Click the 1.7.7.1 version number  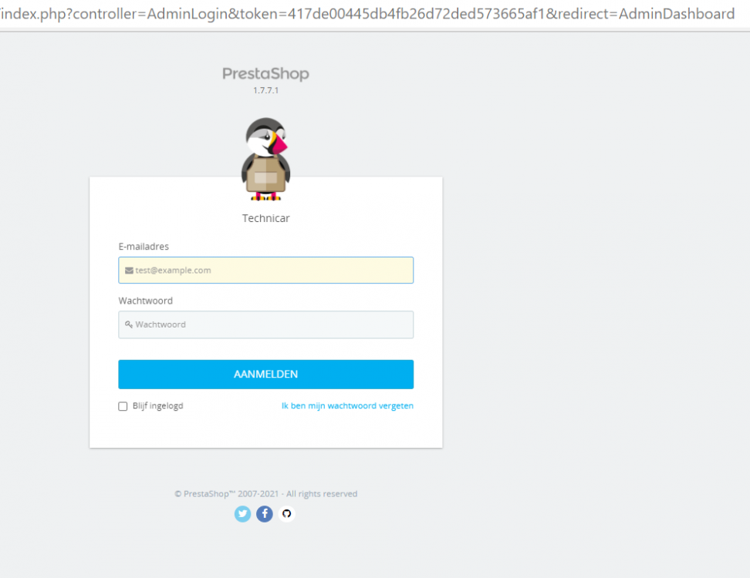[266, 90]
